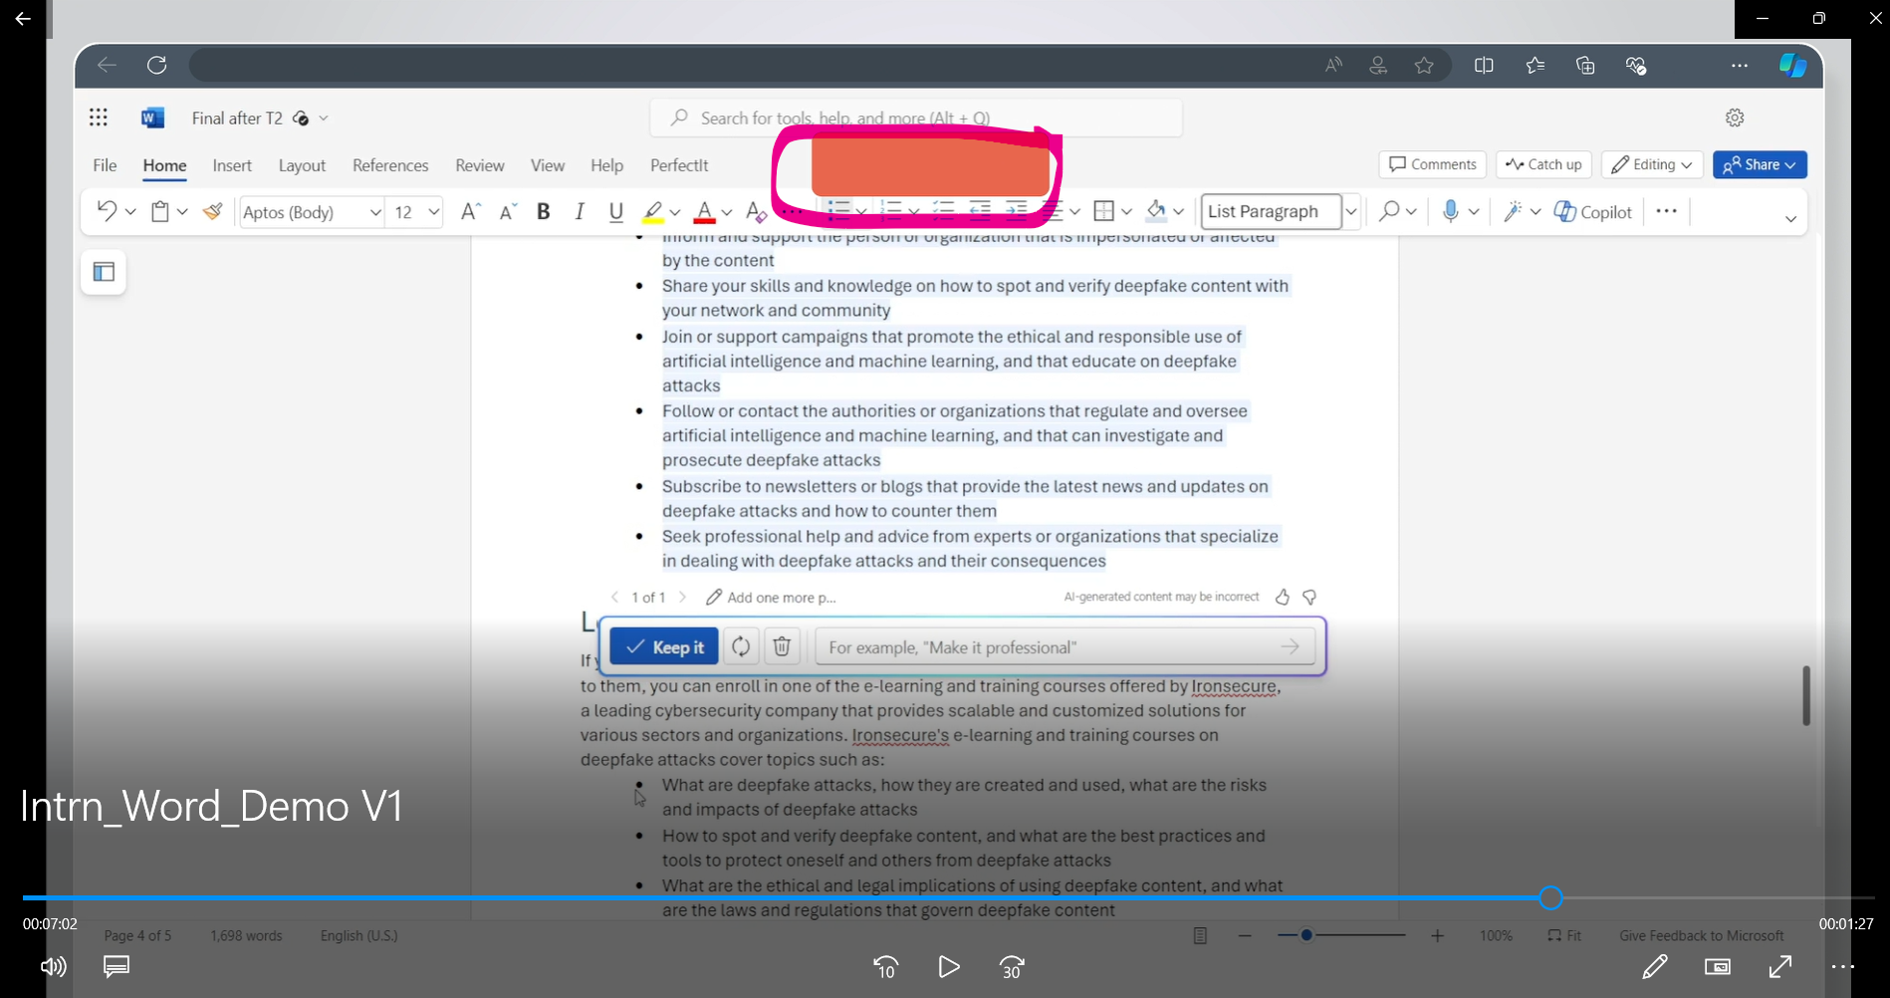Image resolution: width=1890 pixels, height=998 pixels.
Task: Expand the Undo options arrow
Action: tap(130, 211)
